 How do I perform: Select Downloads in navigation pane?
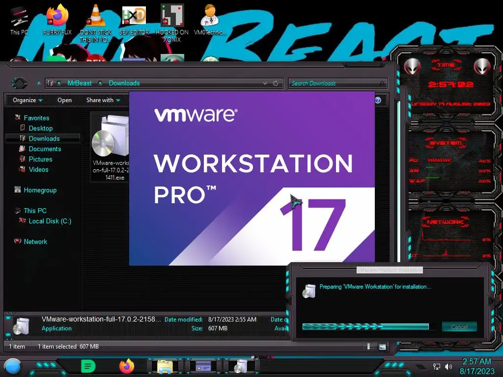pos(44,138)
